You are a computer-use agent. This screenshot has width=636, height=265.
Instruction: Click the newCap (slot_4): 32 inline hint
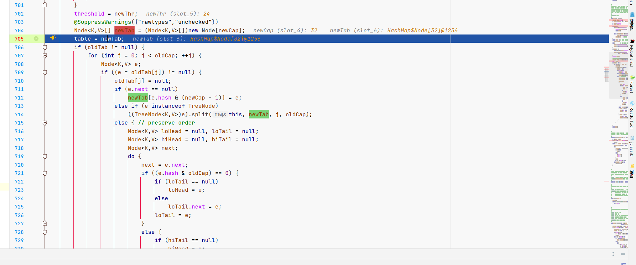pos(285,31)
